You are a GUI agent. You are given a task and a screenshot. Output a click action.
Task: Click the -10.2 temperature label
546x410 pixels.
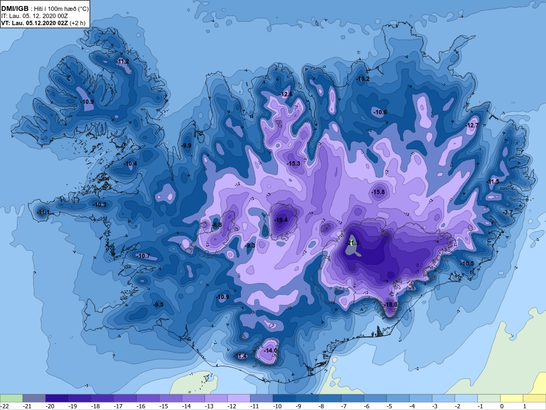(363, 79)
